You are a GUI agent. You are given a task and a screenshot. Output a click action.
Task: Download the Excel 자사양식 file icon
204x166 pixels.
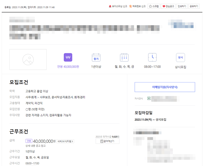tap(149, 98)
